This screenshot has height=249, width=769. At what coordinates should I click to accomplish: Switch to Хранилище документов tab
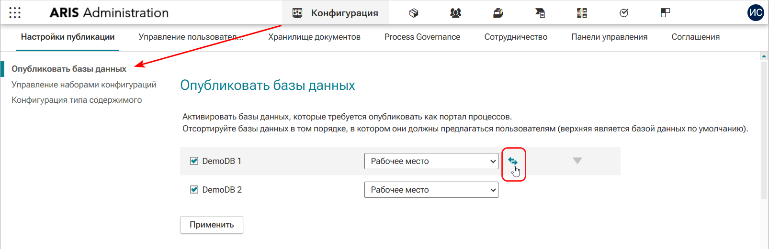[x=314, y=37]
